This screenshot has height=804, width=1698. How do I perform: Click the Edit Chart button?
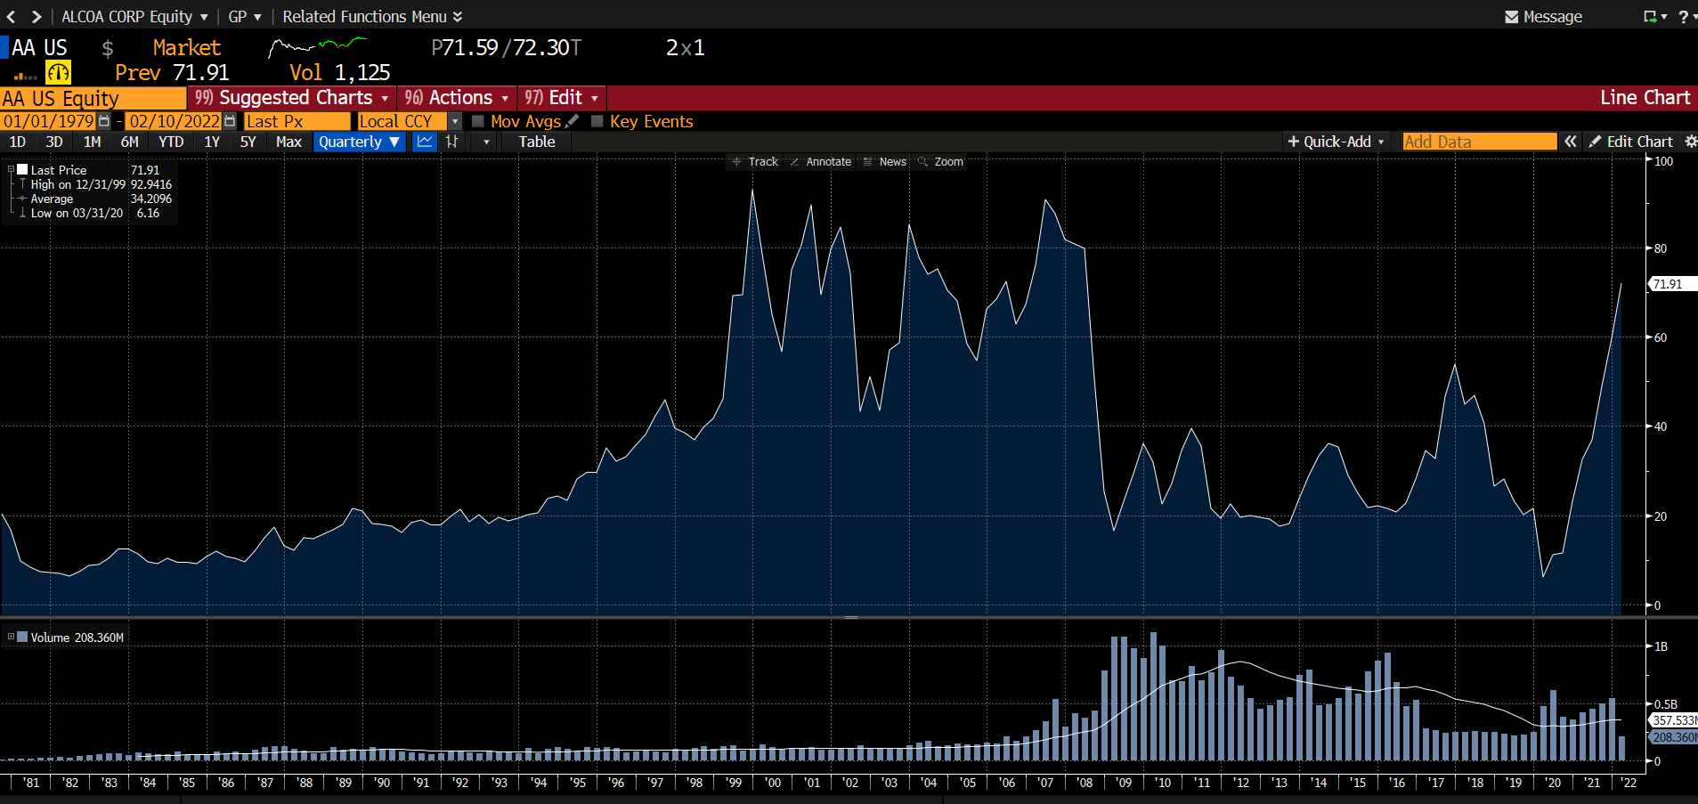point(1631,142)
